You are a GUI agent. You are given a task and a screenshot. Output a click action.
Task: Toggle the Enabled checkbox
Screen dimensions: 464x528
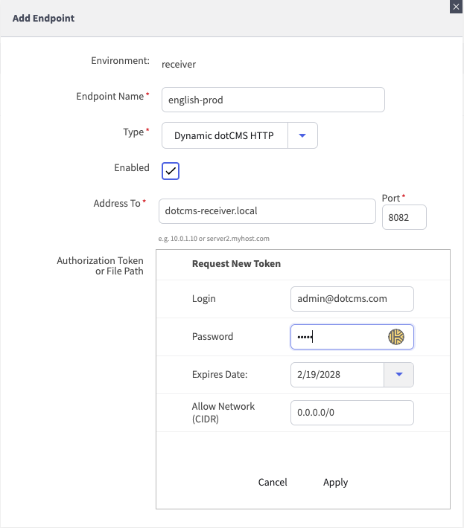coord(171,171)
